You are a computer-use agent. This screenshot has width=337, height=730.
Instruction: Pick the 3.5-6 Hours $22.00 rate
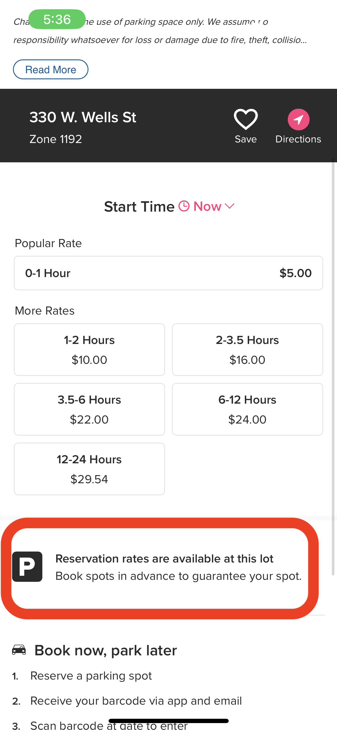[x=89, y=409]
